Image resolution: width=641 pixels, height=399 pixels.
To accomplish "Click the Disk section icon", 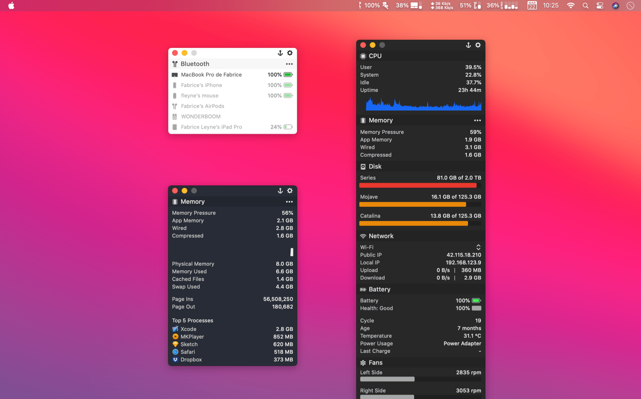I will tap(363, 166).
